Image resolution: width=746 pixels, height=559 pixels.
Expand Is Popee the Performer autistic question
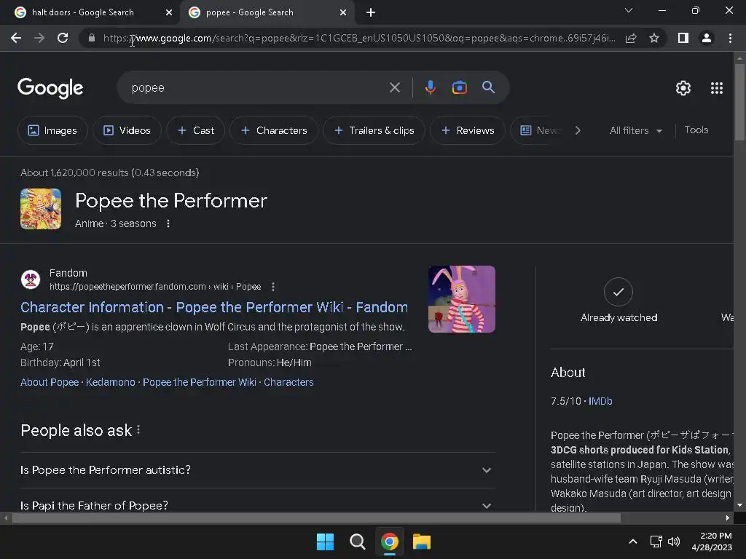[x=257, y=470]
